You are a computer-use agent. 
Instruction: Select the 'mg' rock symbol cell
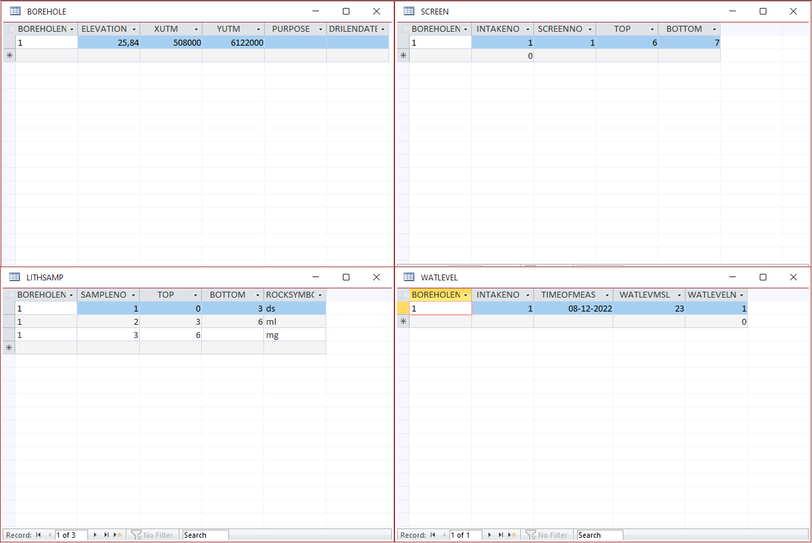point(294,335)
